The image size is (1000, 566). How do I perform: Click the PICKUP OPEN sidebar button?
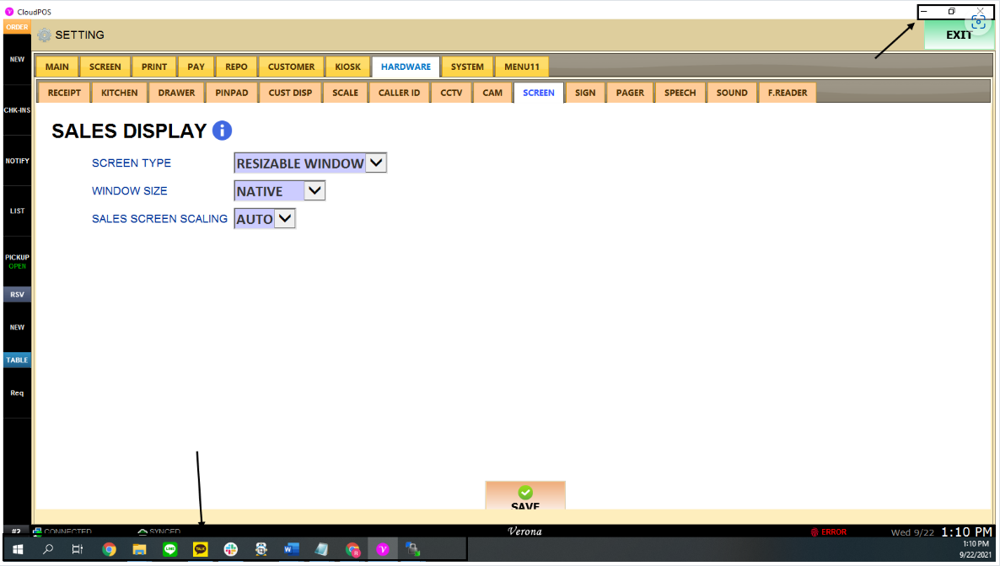click(x=17, y=261)
